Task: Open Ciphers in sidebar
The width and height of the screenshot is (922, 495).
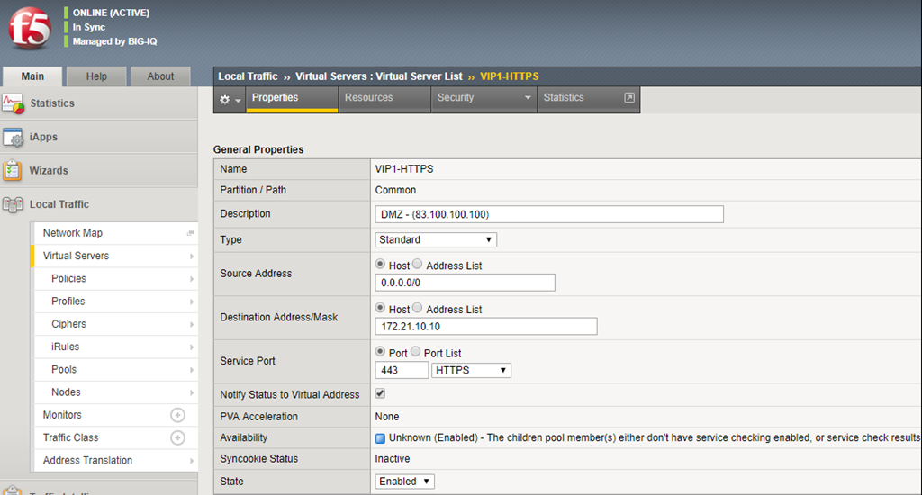Action: (x=68, y=325)
